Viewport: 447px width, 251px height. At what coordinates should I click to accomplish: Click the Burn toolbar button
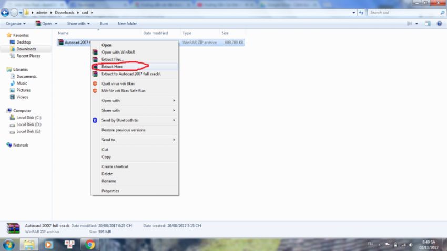(x=104, y=24)
